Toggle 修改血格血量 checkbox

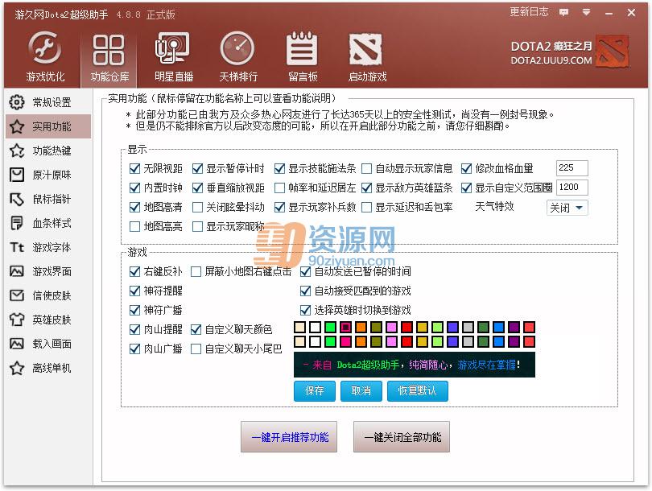(x=467, y=168)
